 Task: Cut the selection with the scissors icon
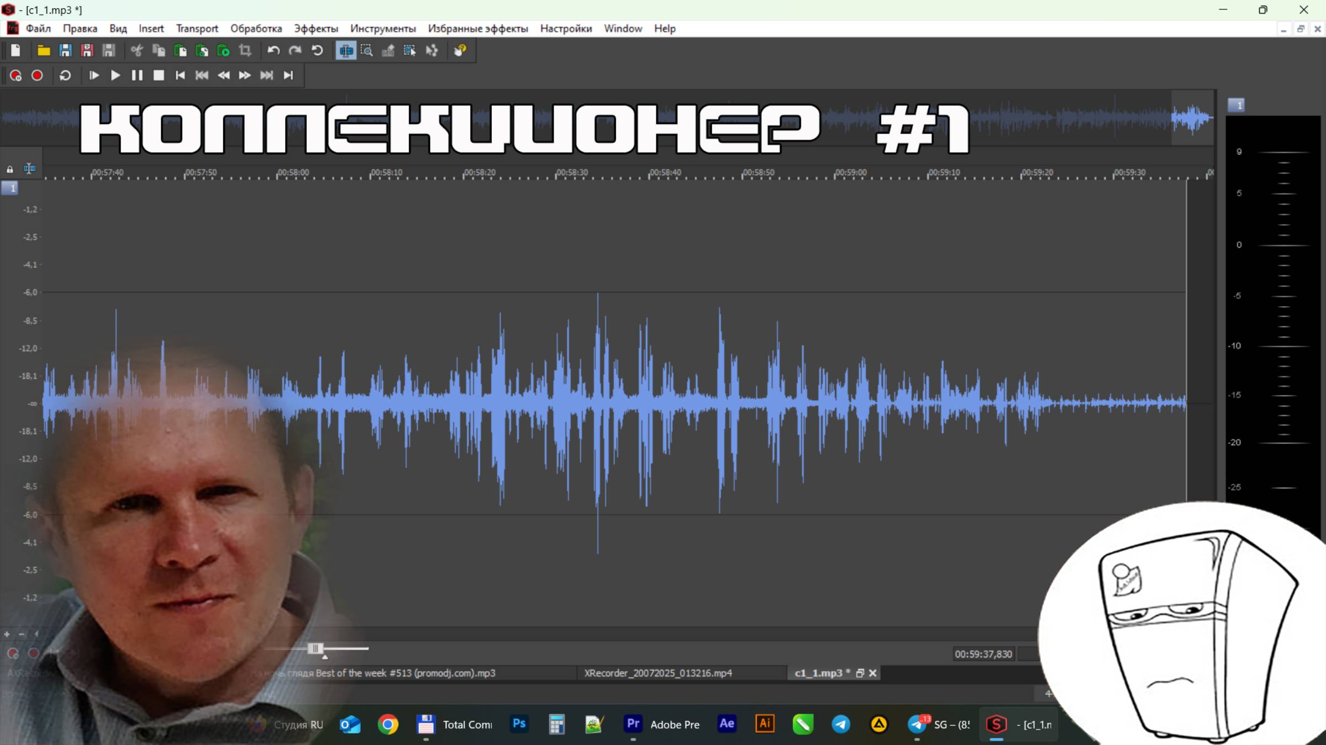point(136,51)
